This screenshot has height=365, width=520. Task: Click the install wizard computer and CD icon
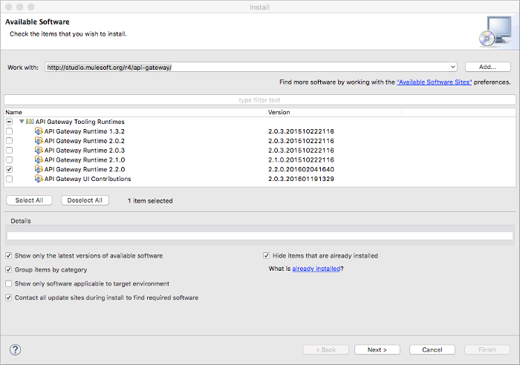(495, 31)
